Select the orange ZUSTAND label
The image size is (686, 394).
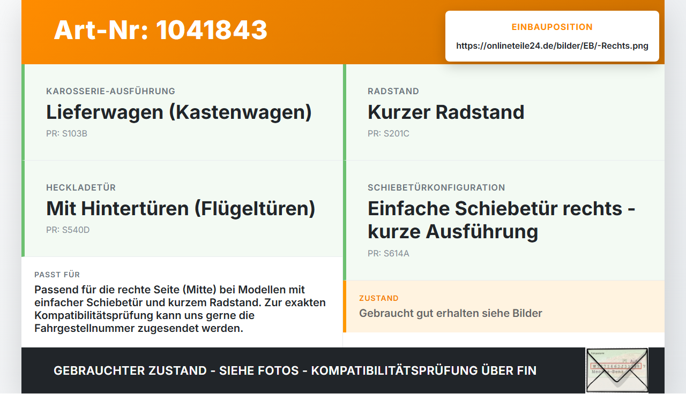click(379, 298)
